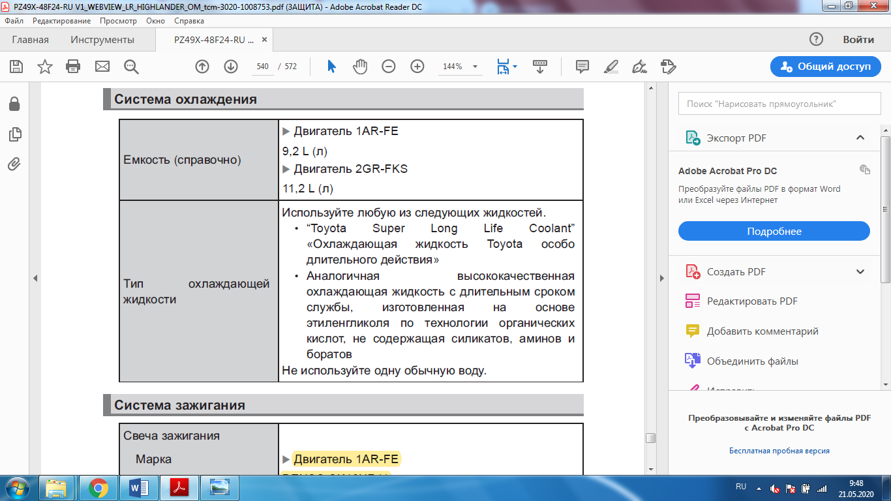
Task: Click the 11,2 L (л) capacity value
Action: coord(308,189)
